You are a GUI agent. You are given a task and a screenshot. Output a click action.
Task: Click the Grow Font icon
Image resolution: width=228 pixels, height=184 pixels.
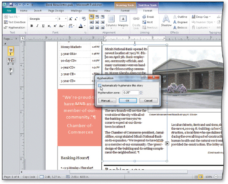pos(70,19)
